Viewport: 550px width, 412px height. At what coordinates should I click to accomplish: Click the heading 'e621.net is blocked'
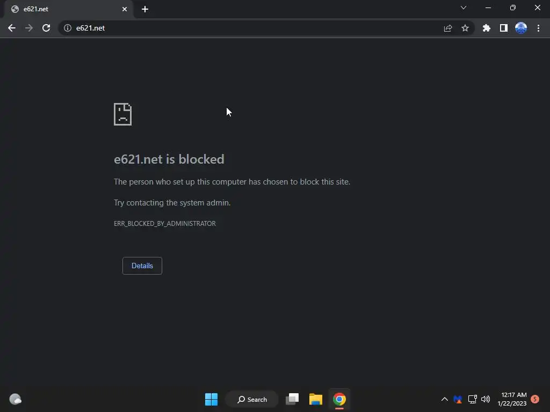169,159
